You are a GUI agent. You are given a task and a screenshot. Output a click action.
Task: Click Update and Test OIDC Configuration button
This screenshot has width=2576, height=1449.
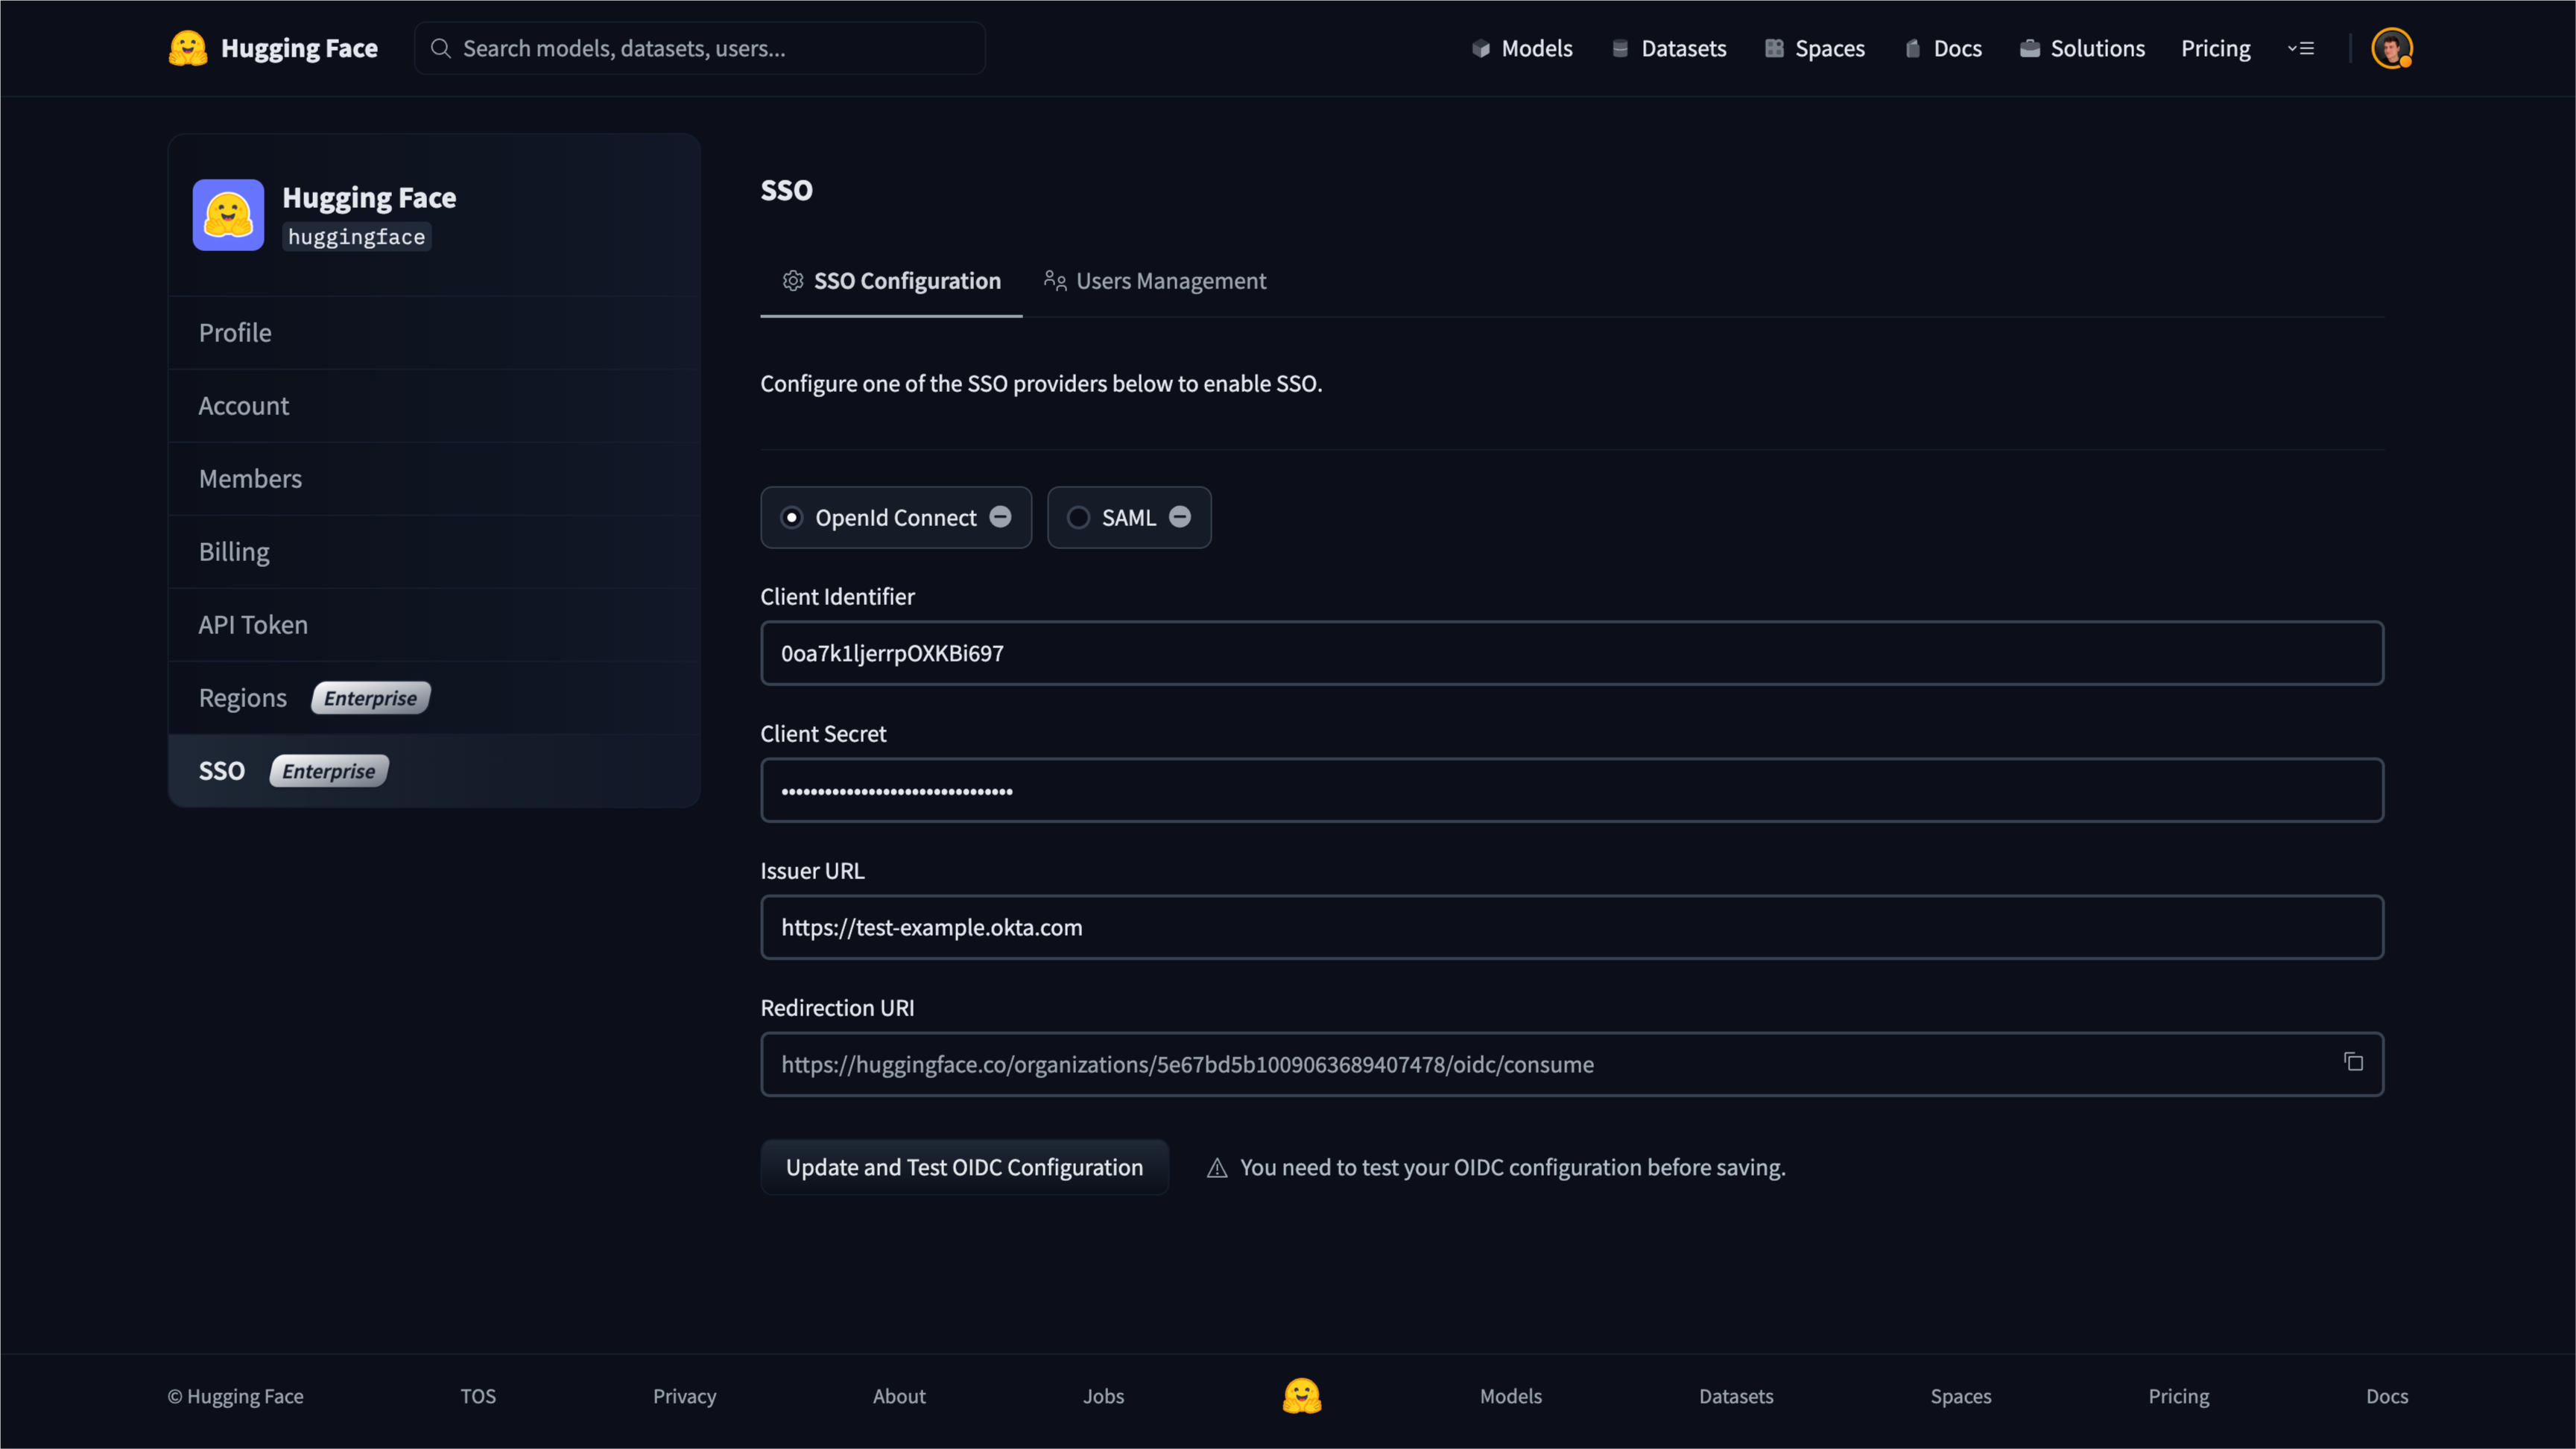[x=964, y=1167]
